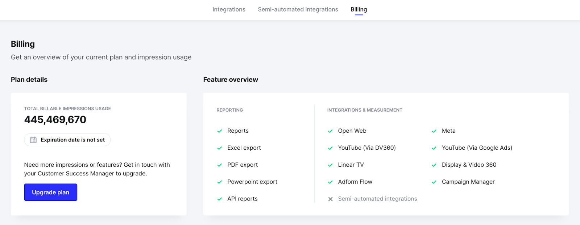Click the Upgrade plan button
The height and width of the screenshot is (225, 580).
coord(51,192)
